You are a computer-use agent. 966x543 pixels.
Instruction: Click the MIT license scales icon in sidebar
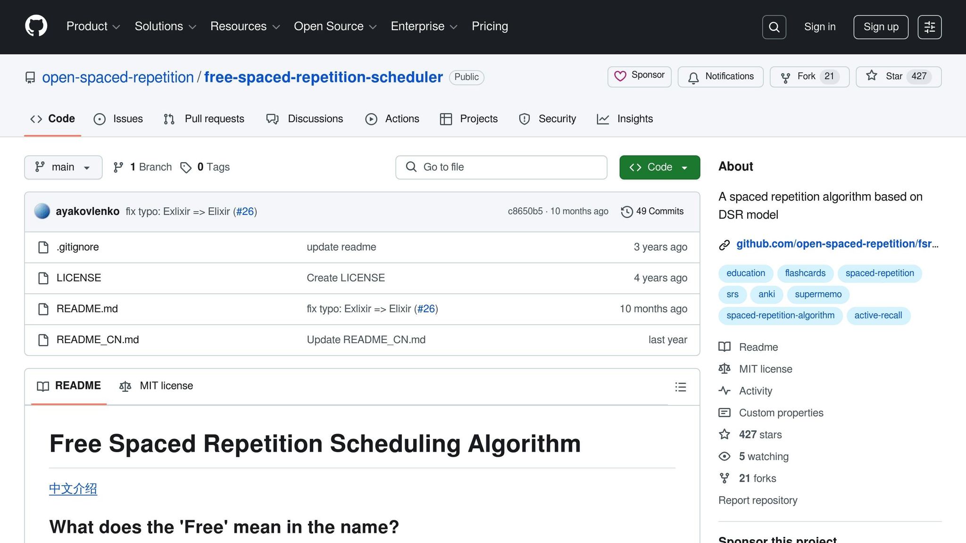[724, 369]
